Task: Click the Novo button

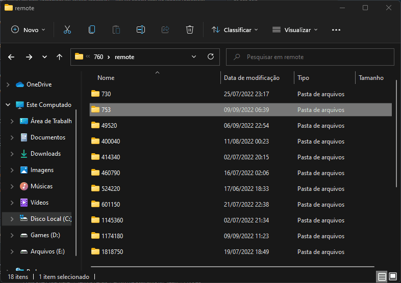Action: pyautogui.click(x=29, y=30)
